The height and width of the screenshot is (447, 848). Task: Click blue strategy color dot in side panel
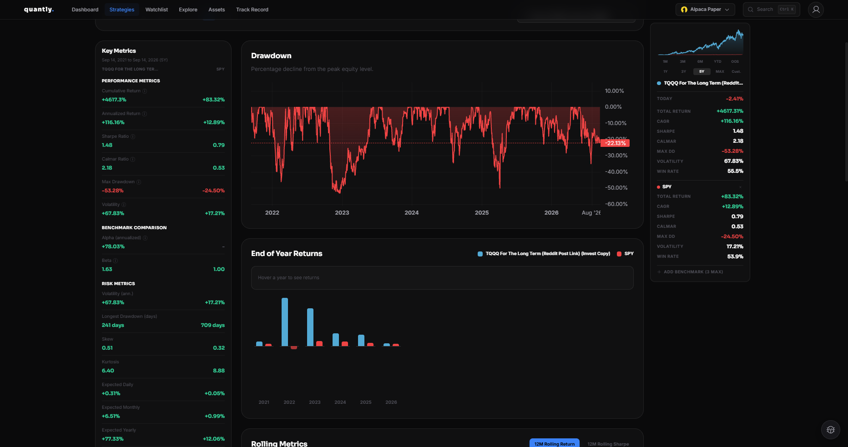(659, 83)
